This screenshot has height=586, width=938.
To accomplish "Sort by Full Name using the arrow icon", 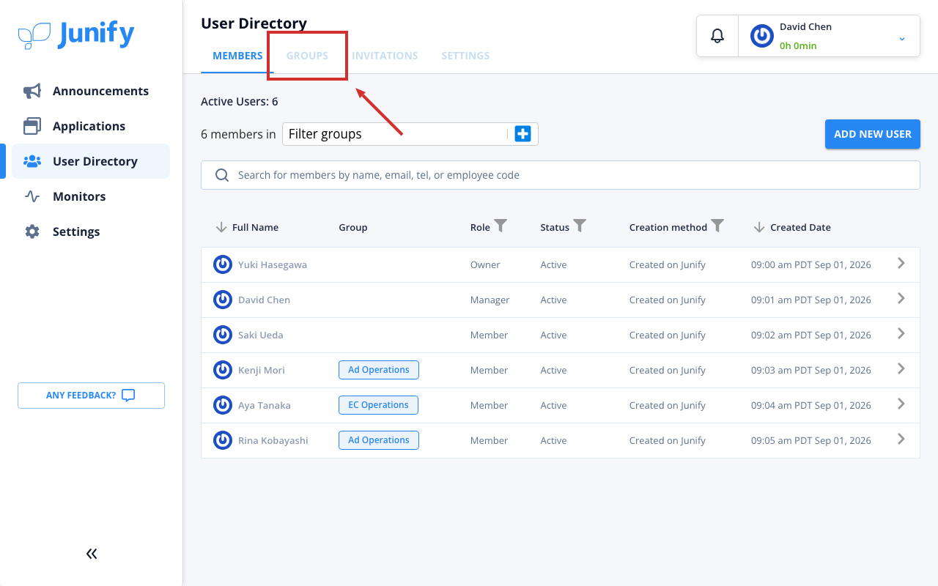I will pos(221,227).
